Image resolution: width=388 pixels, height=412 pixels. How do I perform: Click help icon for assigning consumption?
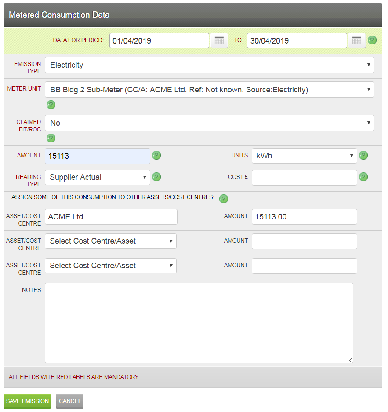[x=224, y=199]
